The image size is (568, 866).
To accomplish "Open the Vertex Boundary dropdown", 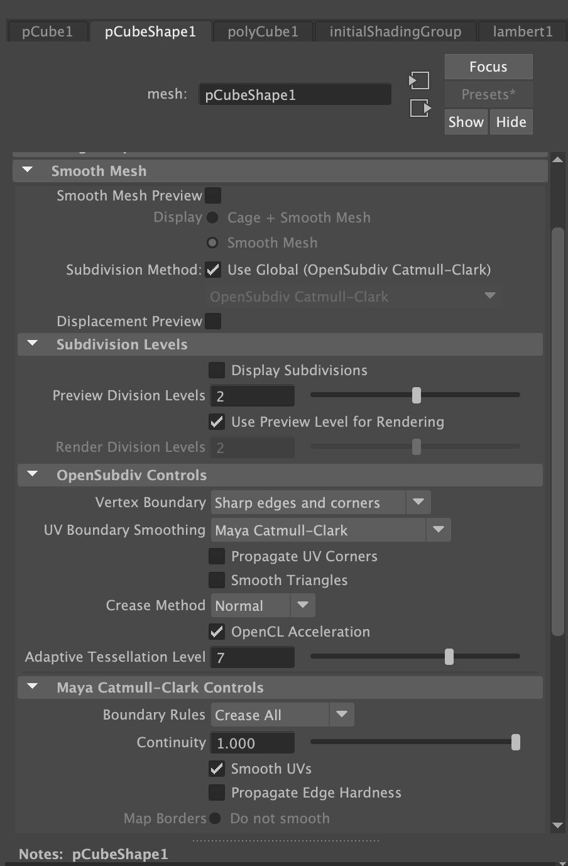I will click(x=418, y=502).
